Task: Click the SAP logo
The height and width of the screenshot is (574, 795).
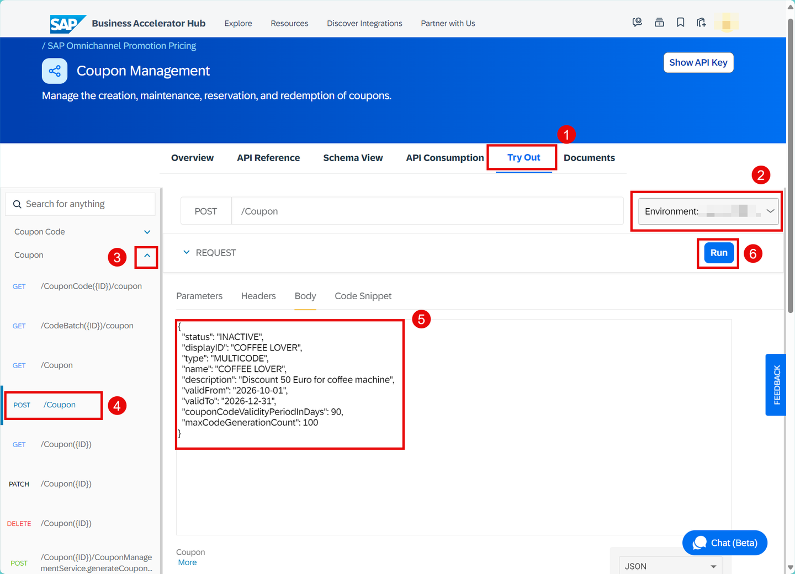Action: pyautogui.click(x=67, y=24)
